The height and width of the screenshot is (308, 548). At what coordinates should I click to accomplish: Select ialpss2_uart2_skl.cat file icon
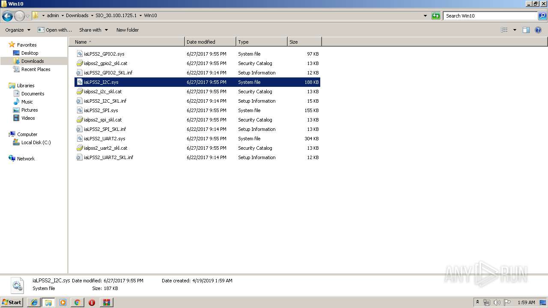pyautogui.click(x=79, y=148)
